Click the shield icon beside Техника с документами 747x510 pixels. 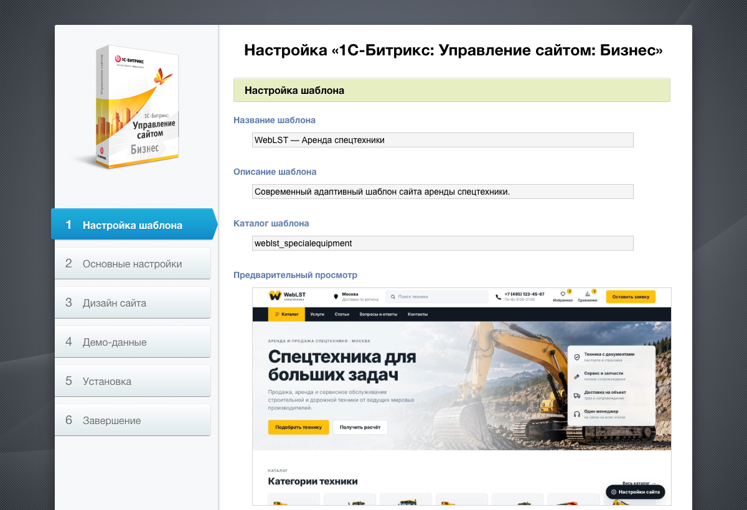pos(577,358)
